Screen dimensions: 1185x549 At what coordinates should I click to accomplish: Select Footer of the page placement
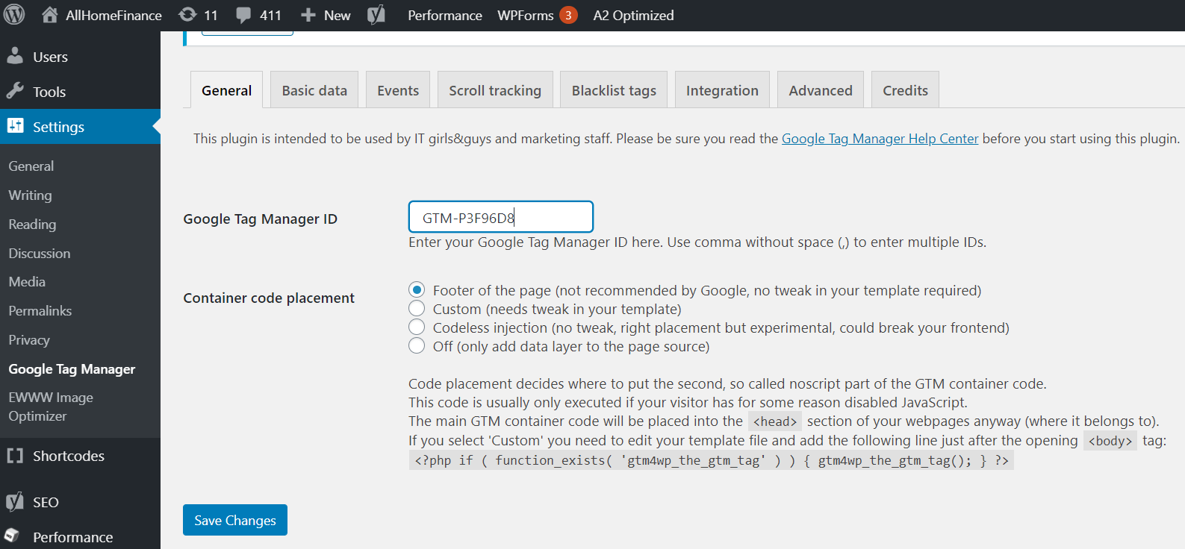pyautogui.click(x=417, y=290)
